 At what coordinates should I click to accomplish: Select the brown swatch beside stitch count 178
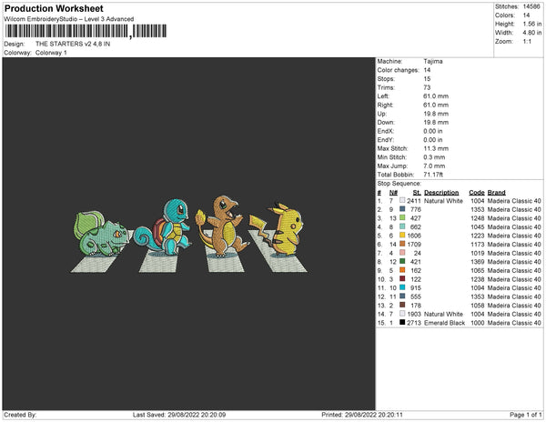[402, 305]
